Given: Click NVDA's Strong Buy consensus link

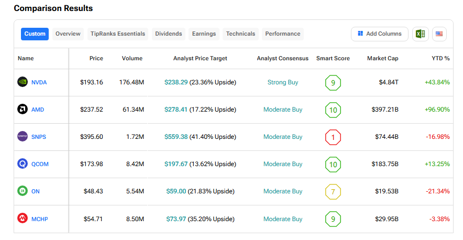Looking at the screenshot, I should (283, 82).
